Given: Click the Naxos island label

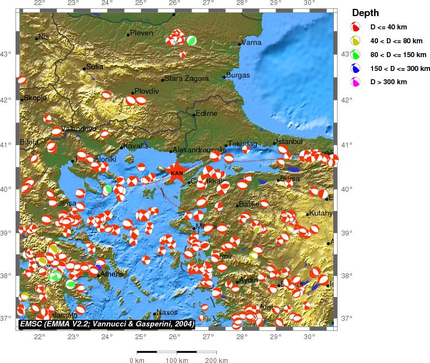Looking at the screenshot, I should (x=167, y=313).
